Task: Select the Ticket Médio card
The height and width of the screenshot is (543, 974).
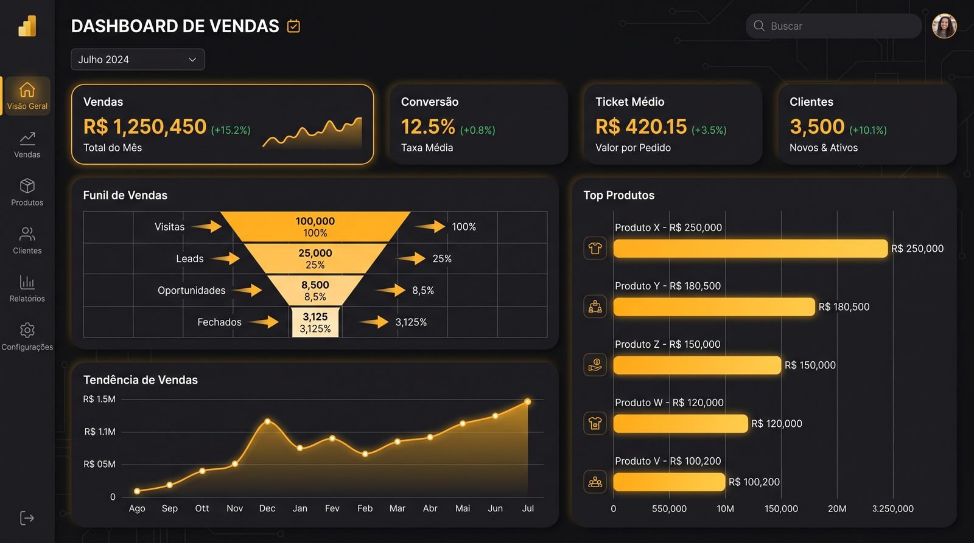Action: pos(672,124)
